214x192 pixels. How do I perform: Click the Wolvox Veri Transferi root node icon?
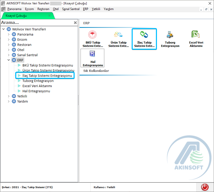9,29
